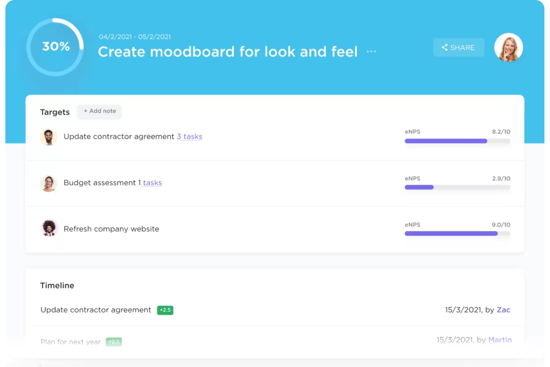The height and width of the screenshot is (367, 550).
Task: Click the date range above the goal title
Action: point(135,36)
